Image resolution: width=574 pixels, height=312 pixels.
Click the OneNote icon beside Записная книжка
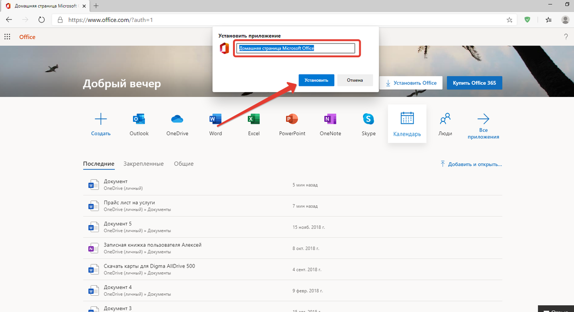point(93,248)
